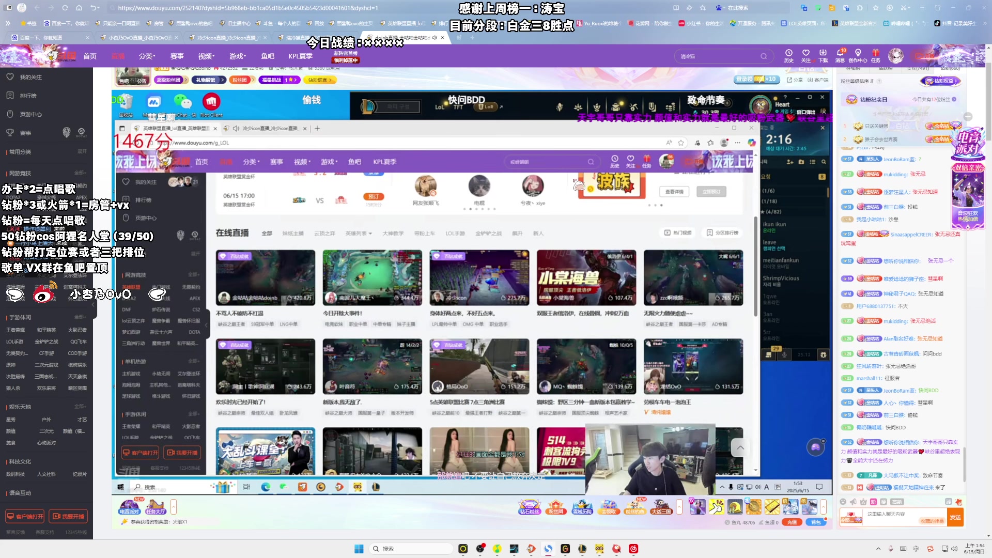Click the 我要开播 button in the sidebar
The image size is (992, 558).
pos(68,516)
